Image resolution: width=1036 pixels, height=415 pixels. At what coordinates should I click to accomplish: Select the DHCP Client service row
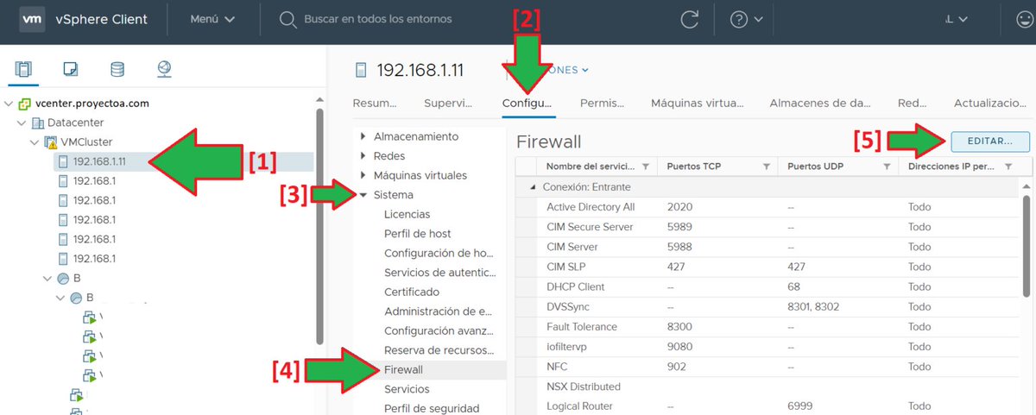point(768,286)
